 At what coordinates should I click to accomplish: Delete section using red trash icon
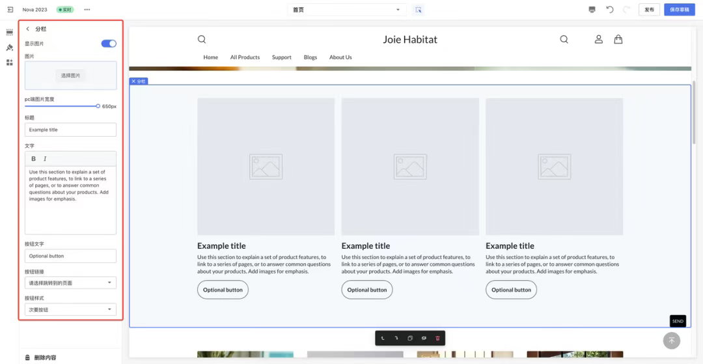point(437,339)
